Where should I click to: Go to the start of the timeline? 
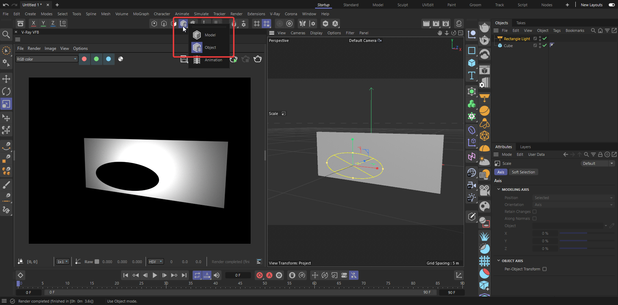click(125, 275)
